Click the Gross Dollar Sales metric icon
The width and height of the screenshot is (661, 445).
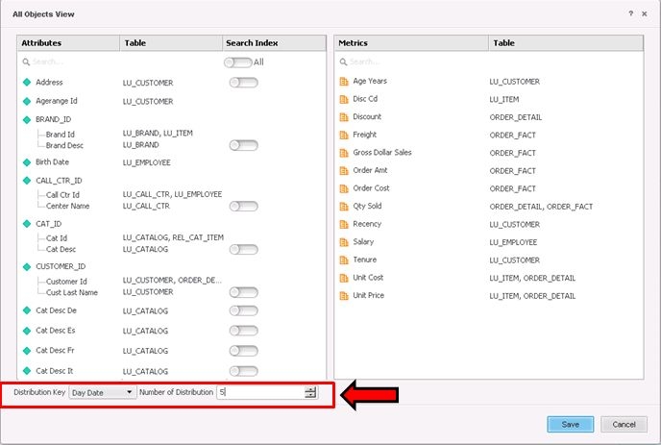click(x=344, y=153)
